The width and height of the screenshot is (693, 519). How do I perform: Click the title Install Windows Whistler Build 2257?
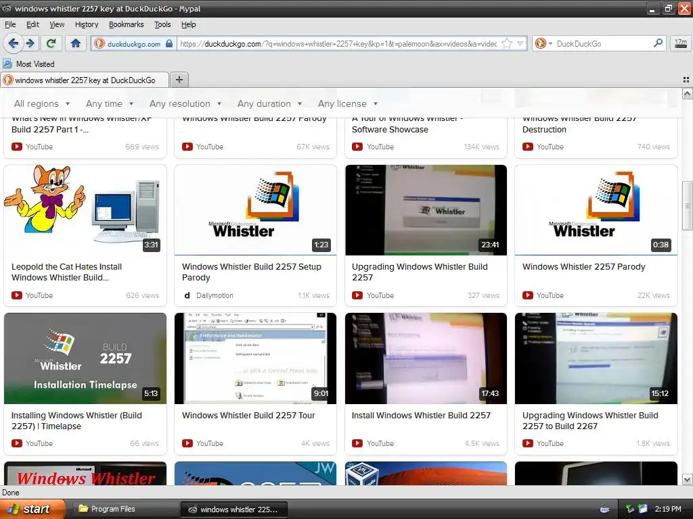pyautogui.click(x=421, y=416)
